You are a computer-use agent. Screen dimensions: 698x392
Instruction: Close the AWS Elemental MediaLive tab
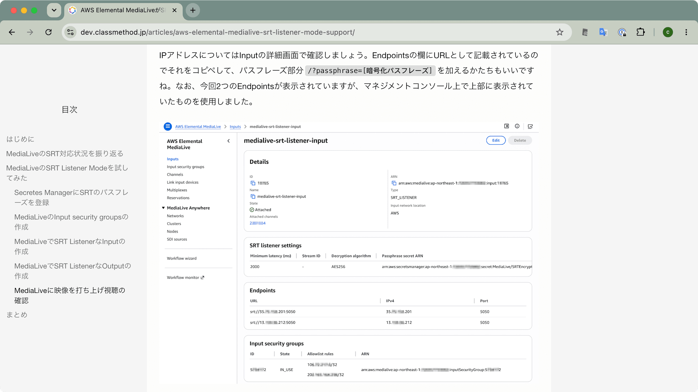tap(174, 10)
